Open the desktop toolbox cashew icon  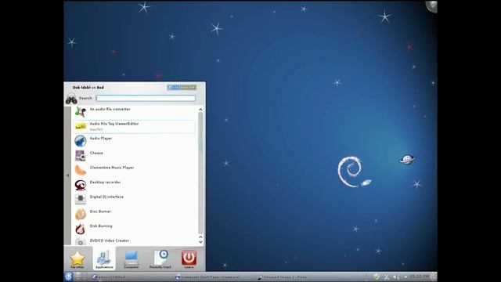[x=432, y=6]
